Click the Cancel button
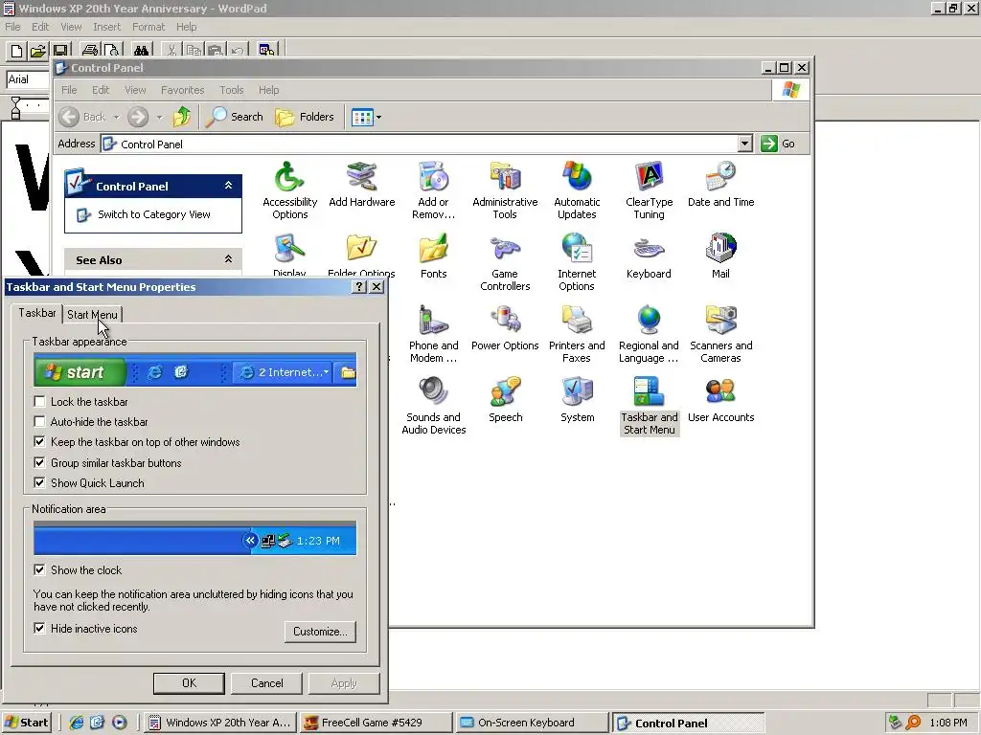The image size is (981, 735). pyautogui.click(x=266, y=683)
